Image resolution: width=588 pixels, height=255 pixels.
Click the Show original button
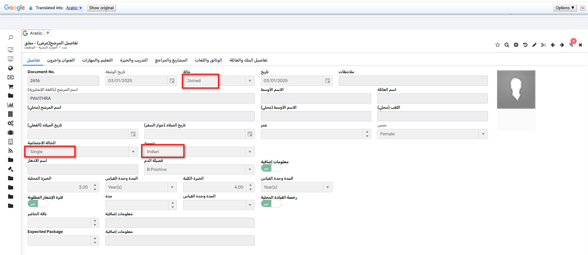(x=101, y=8)
